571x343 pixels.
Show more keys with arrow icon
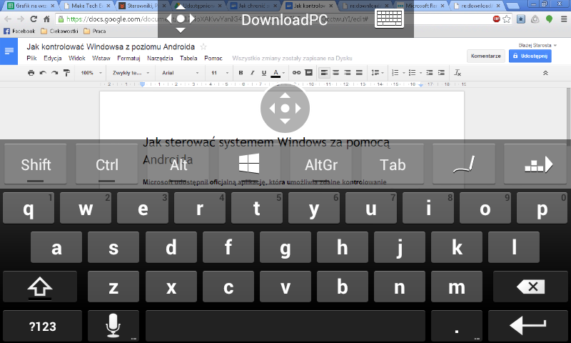click(535, 164)
